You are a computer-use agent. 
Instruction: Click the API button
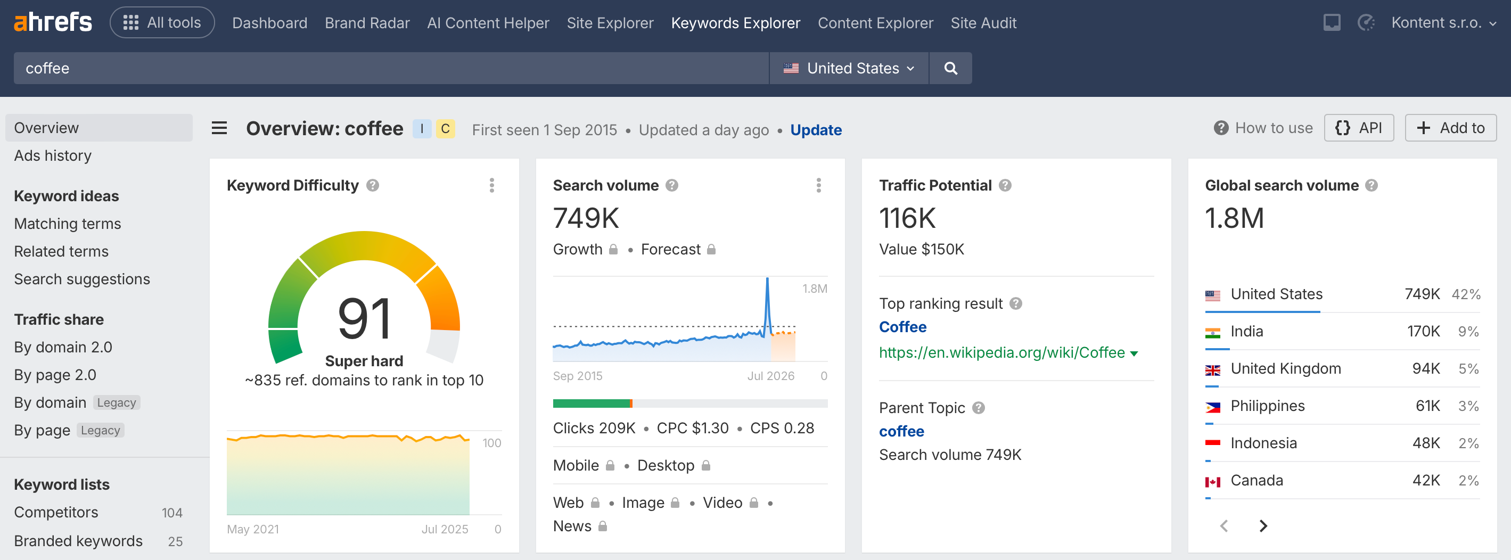[x=1359, y=128]
